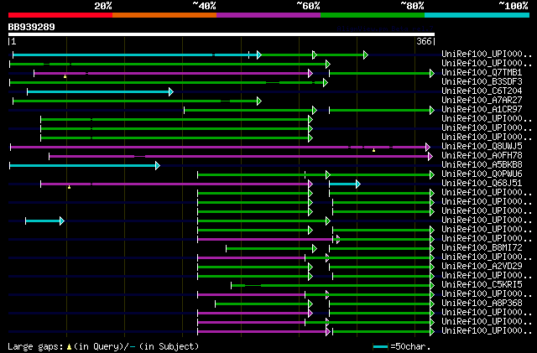
Task: Select the UniRef100_C5KRI5 label
Action: pyautogui.click(x=482, y=284)
